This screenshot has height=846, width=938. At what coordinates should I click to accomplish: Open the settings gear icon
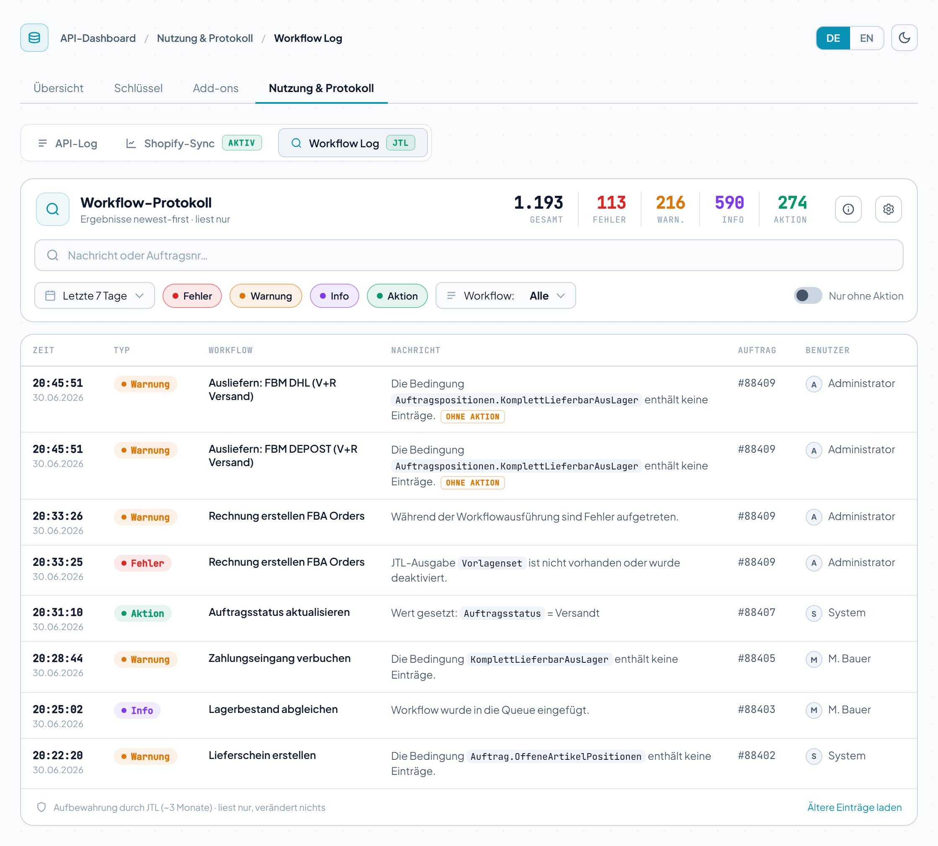888,209
